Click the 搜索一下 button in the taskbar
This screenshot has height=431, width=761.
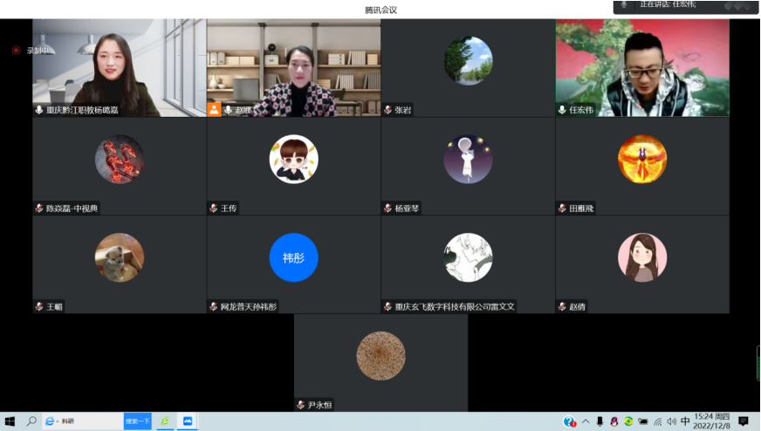coord(138,421)
